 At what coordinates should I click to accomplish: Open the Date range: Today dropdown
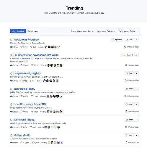(128, 31)
